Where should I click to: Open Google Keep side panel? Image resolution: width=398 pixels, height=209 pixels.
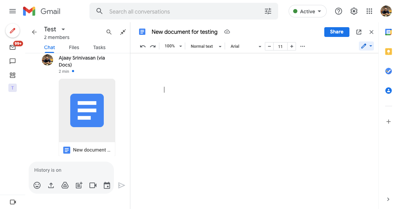pos(388,52)
